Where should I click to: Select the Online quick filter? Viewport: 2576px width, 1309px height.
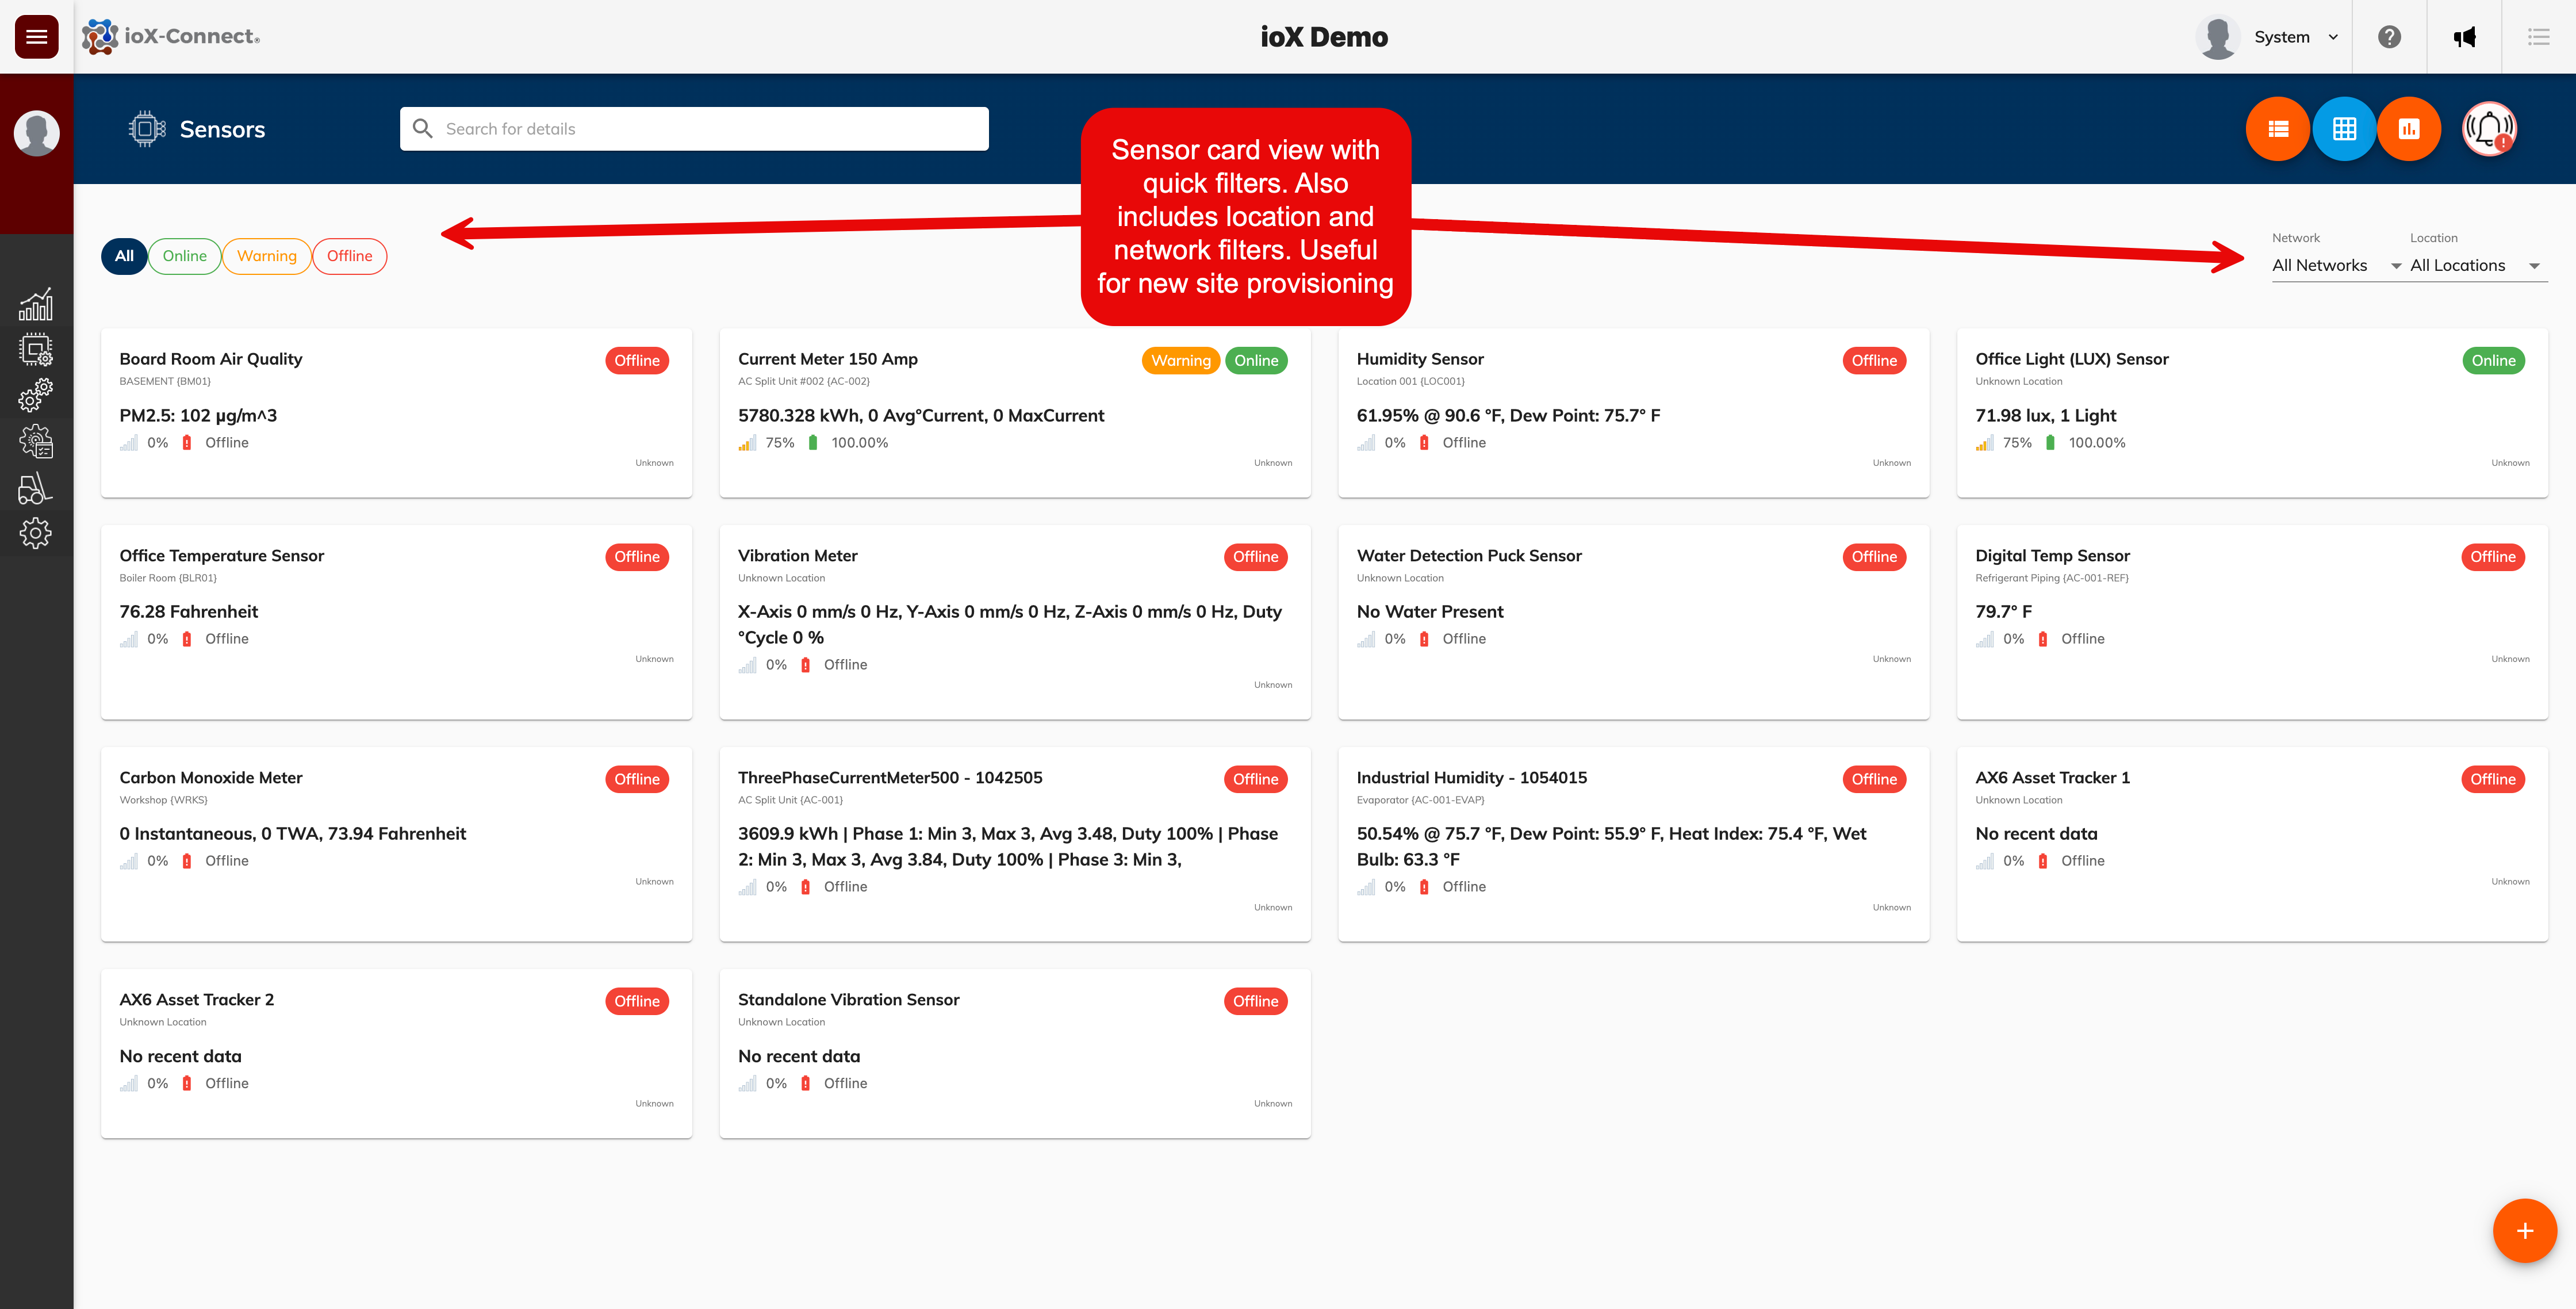(x=184, y=256)
